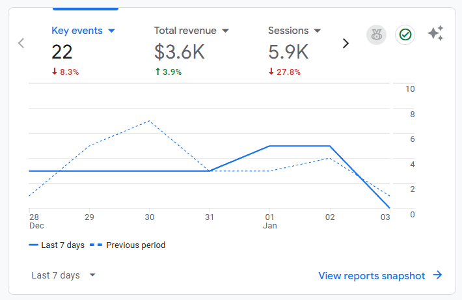
Task: Switch to the 5.9K Sessions tab
Action: click(287, 52)
